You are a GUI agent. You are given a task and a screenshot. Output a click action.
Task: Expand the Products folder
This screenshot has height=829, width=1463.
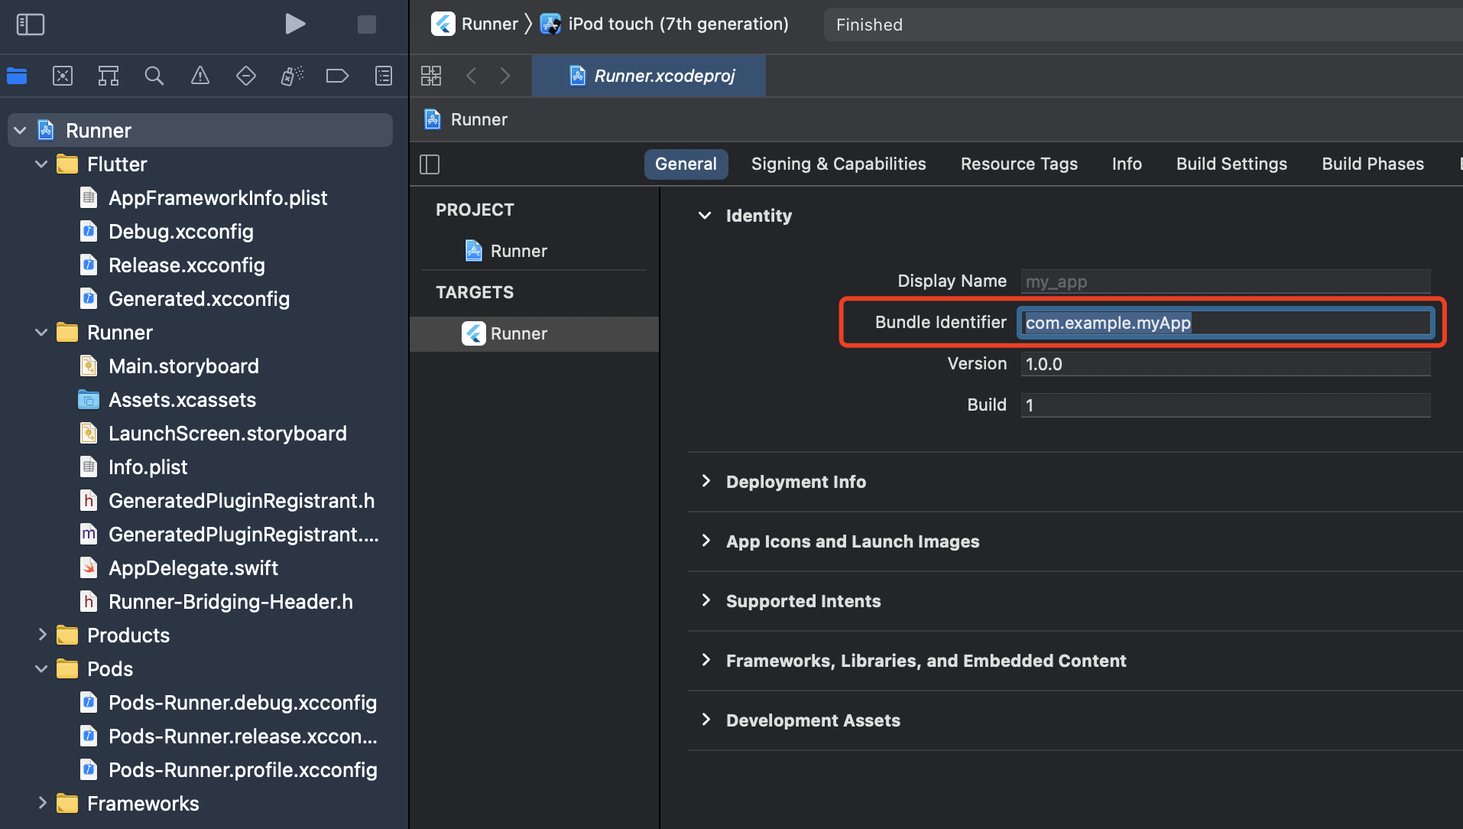tap(43, 635)
